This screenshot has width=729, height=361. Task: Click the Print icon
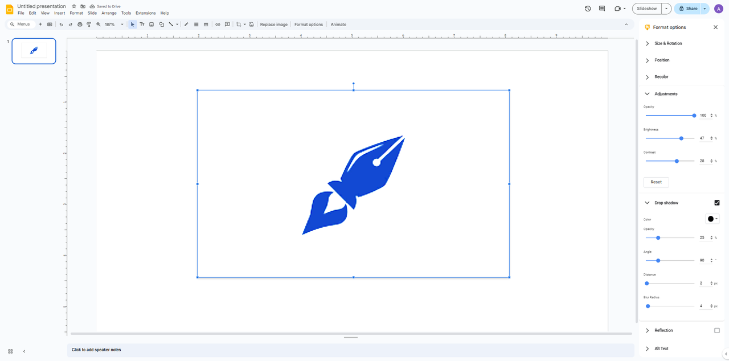(80, 24)
